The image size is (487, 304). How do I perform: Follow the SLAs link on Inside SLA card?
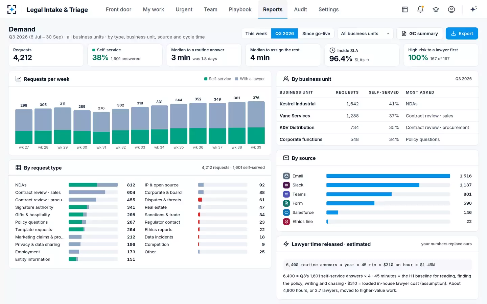[x=362, y=60]
